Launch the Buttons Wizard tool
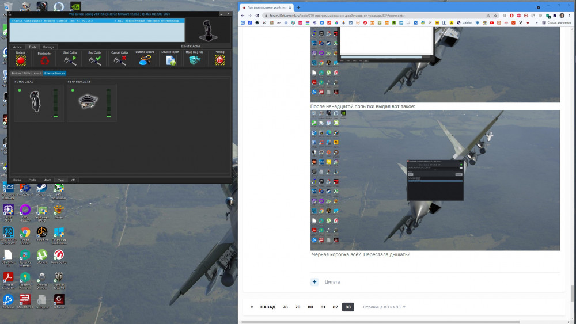The height and width of the screenshot is (324, 576). click(x=145, y=60)
